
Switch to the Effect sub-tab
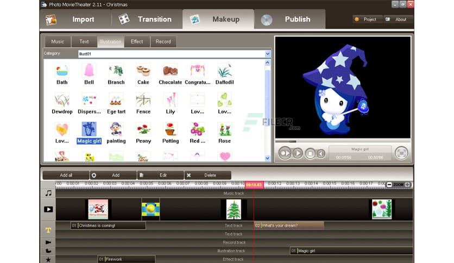(x=137, y=42)
